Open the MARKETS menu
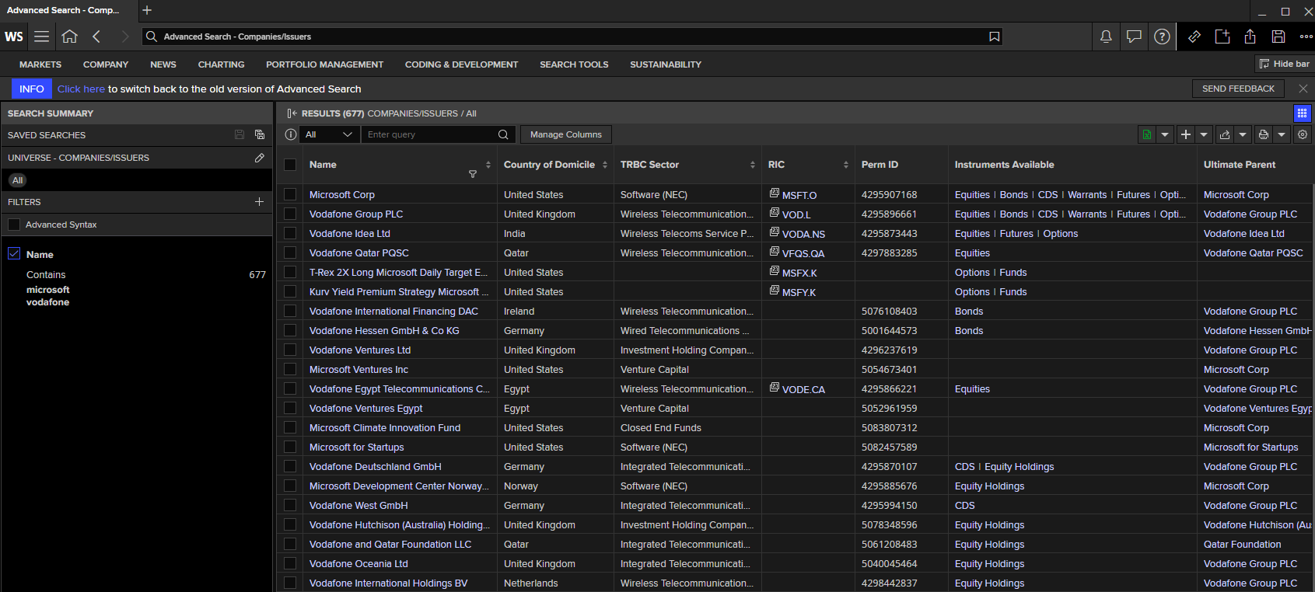This screenshot has height=592, width=1315. coord(40,64)
